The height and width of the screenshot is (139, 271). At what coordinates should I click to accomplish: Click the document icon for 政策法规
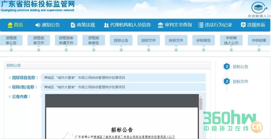pos(73,25)
